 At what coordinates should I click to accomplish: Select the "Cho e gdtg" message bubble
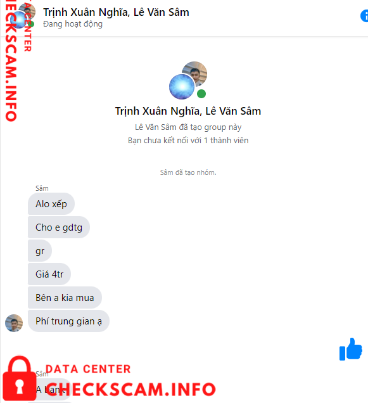(x=59, y=227)
